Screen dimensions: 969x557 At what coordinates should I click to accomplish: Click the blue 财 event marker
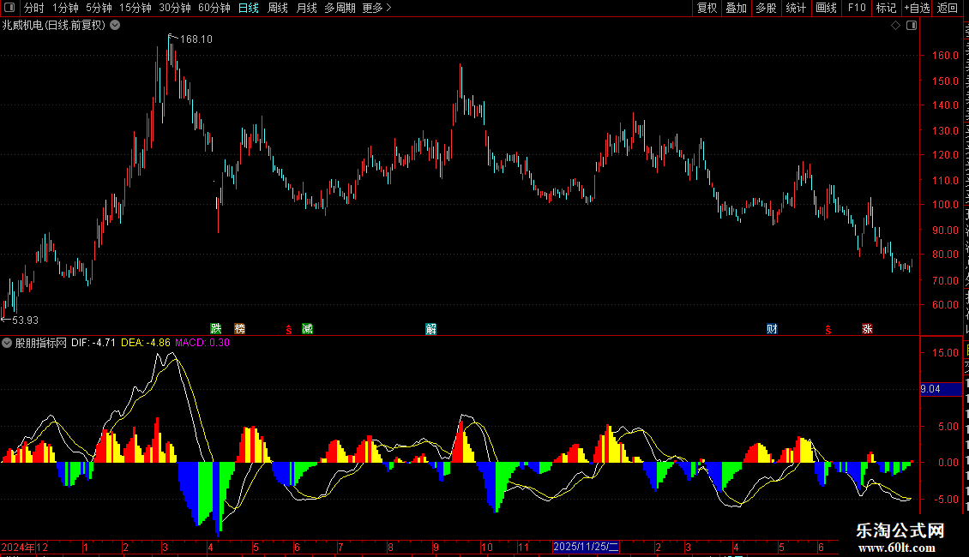pos(772,328)
